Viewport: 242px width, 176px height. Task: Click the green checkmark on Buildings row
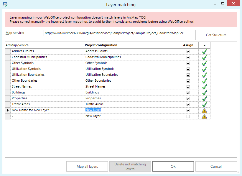(204, 92)
